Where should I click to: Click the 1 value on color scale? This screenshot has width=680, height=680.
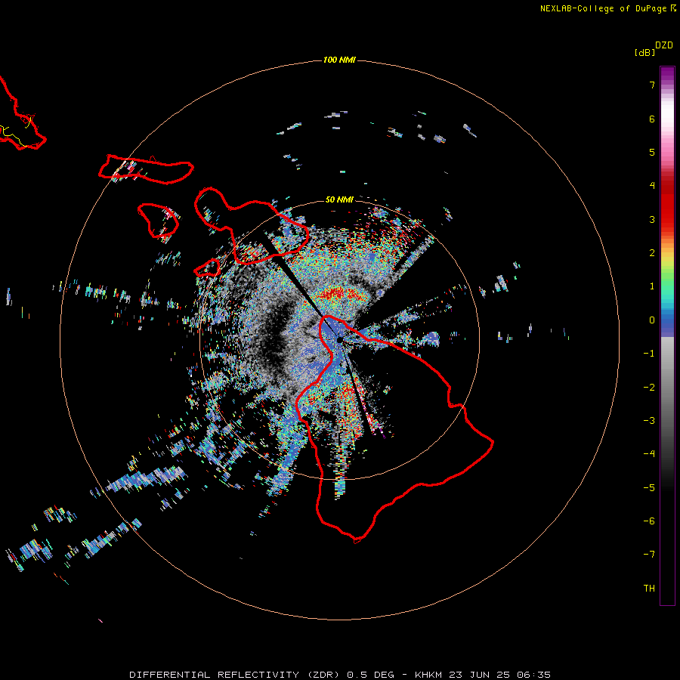[x=652, y=286]
